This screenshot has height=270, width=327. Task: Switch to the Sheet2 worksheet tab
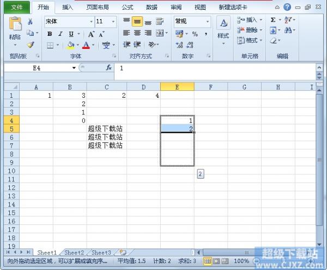pos(74,253)
